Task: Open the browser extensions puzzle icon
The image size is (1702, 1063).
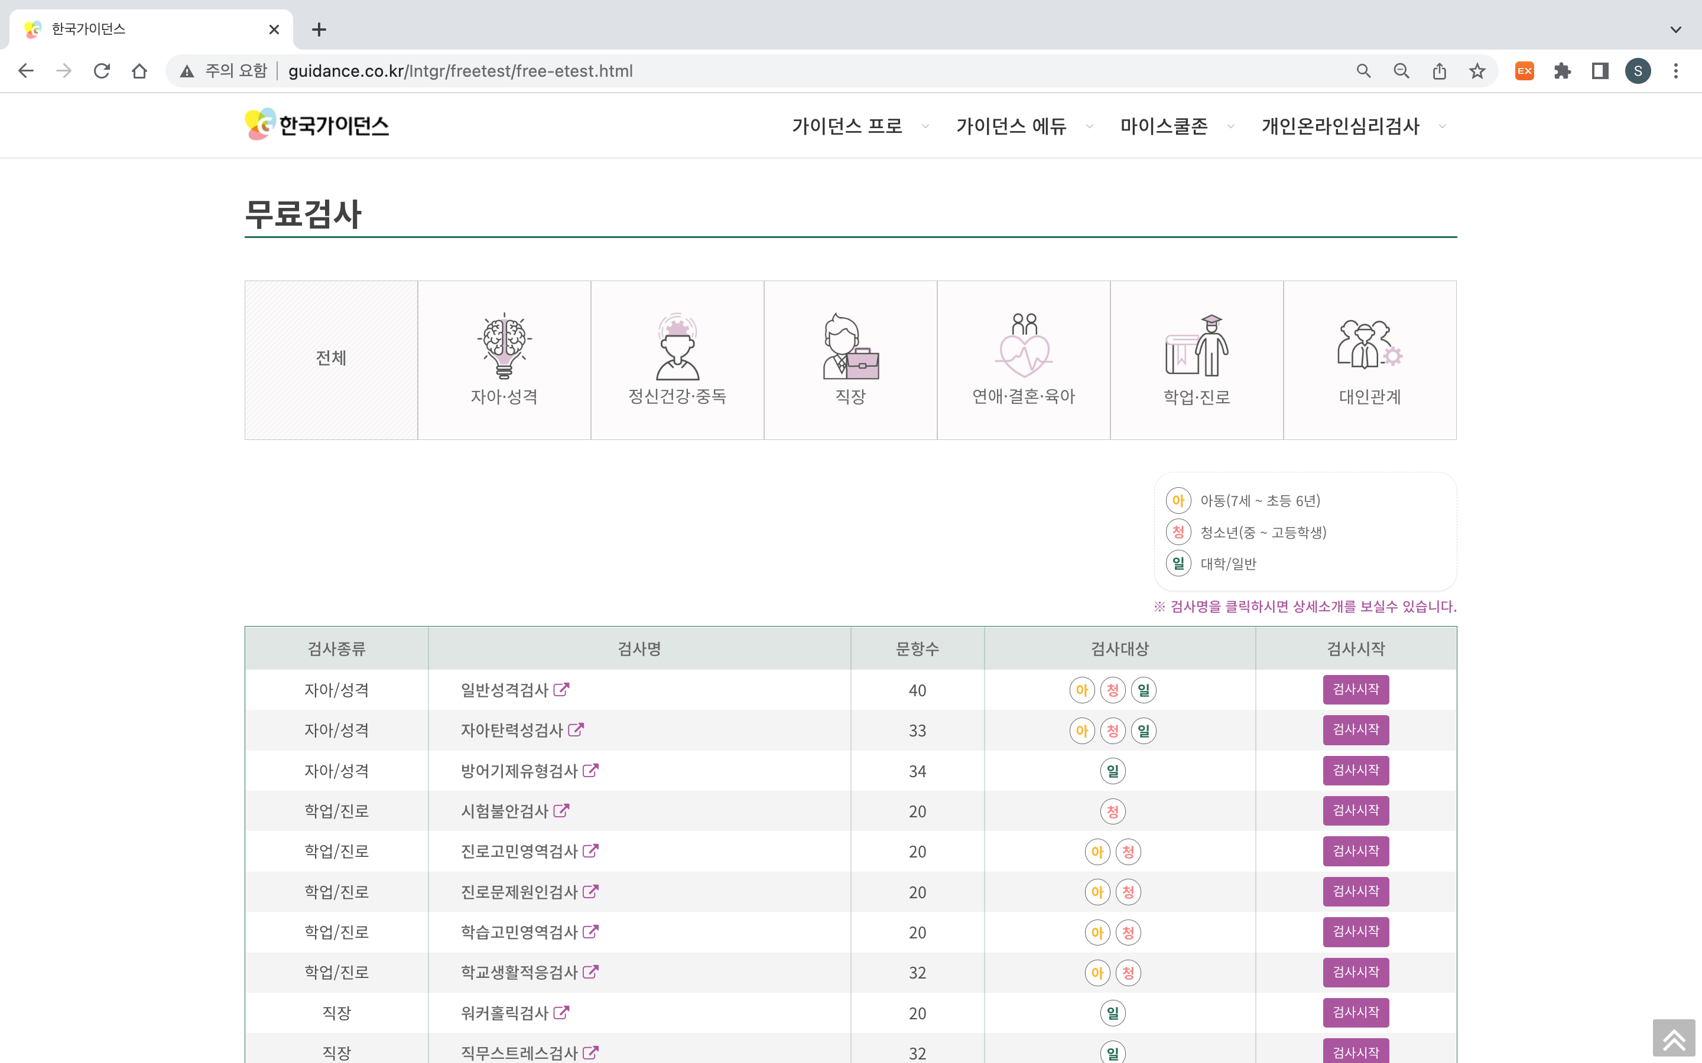Action: [1562, 71]
